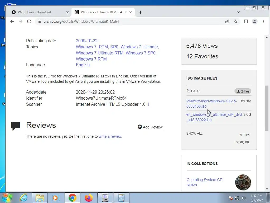
Task: Open Chrome profile avatar
Action: click(254, 21)
